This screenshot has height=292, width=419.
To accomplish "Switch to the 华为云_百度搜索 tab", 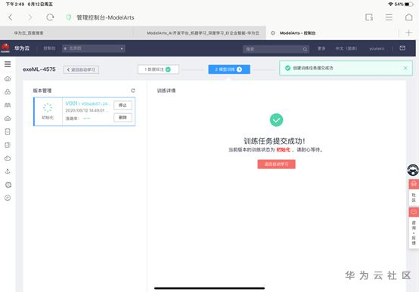I will [29, 33].
